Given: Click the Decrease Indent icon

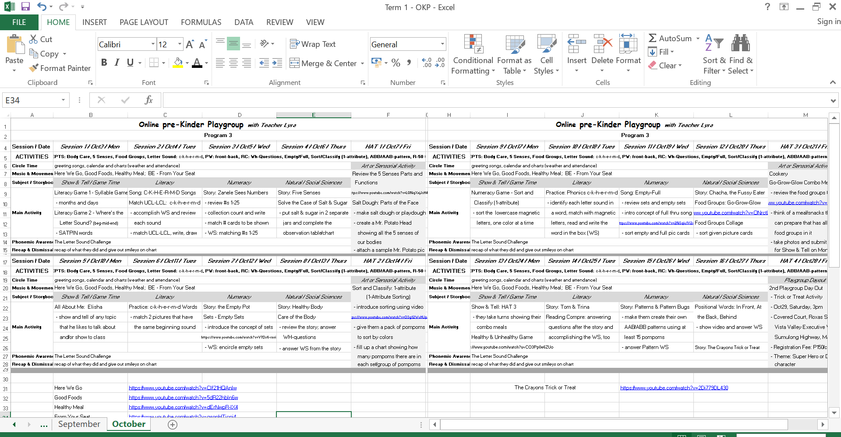Looking at the screenshot, I should (264, 63).
